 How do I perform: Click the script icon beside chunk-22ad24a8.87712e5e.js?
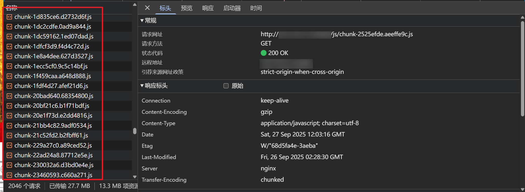(x=9, y=155)
